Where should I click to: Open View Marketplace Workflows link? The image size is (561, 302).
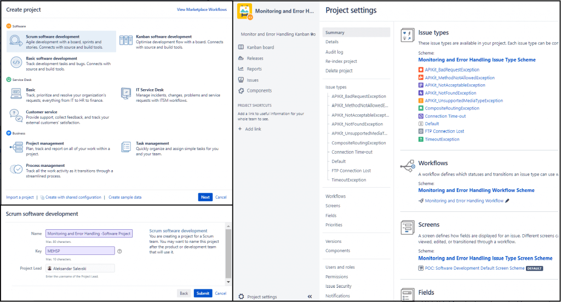click(x=202, y=10)
